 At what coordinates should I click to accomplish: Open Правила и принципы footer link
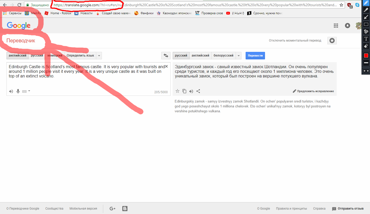point(291,209)
